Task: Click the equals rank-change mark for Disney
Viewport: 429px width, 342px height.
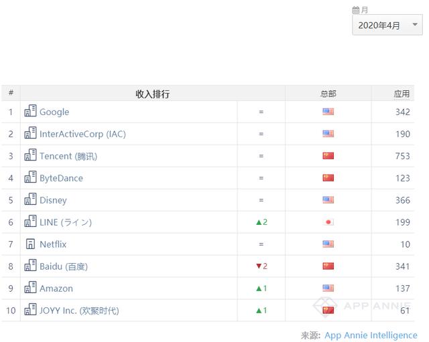Action: [261, 200]
